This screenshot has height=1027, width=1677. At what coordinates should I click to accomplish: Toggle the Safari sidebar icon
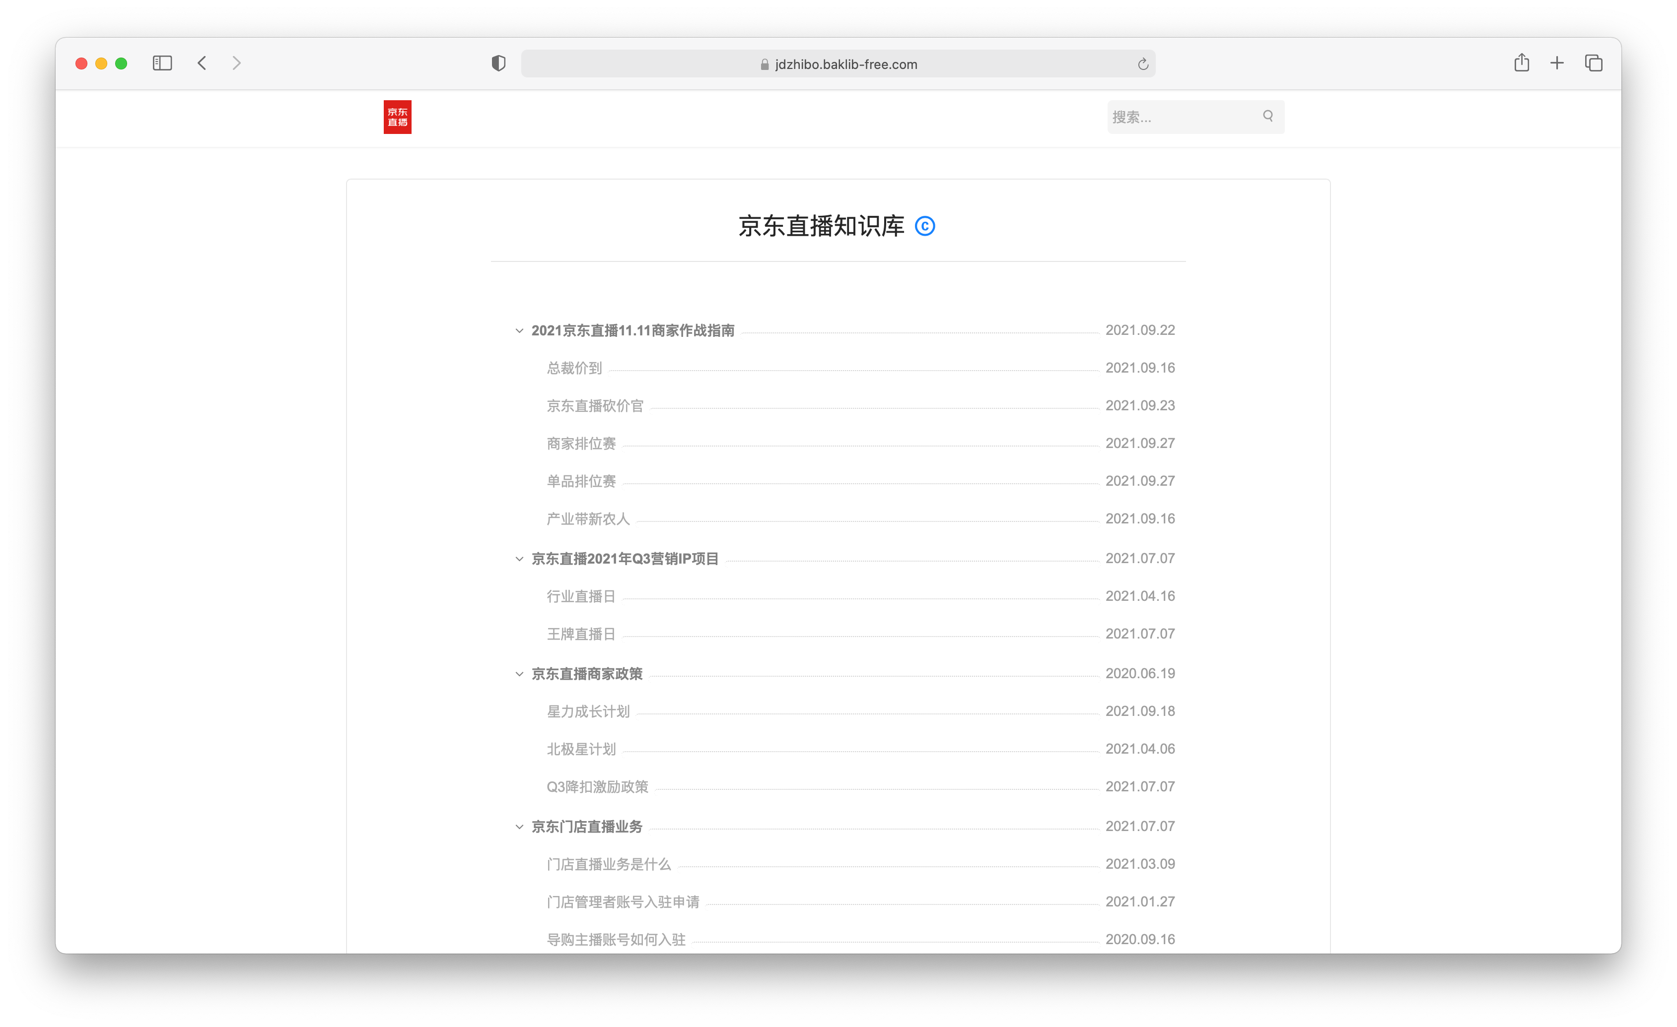coord(162,63)
